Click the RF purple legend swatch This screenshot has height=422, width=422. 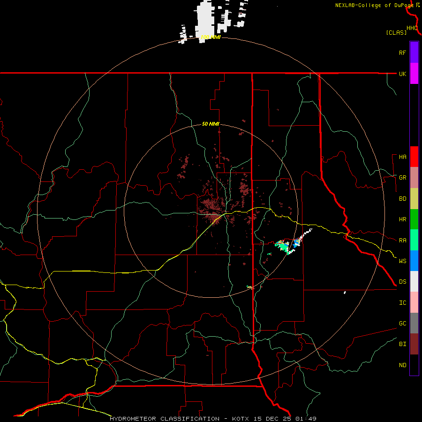414,53
